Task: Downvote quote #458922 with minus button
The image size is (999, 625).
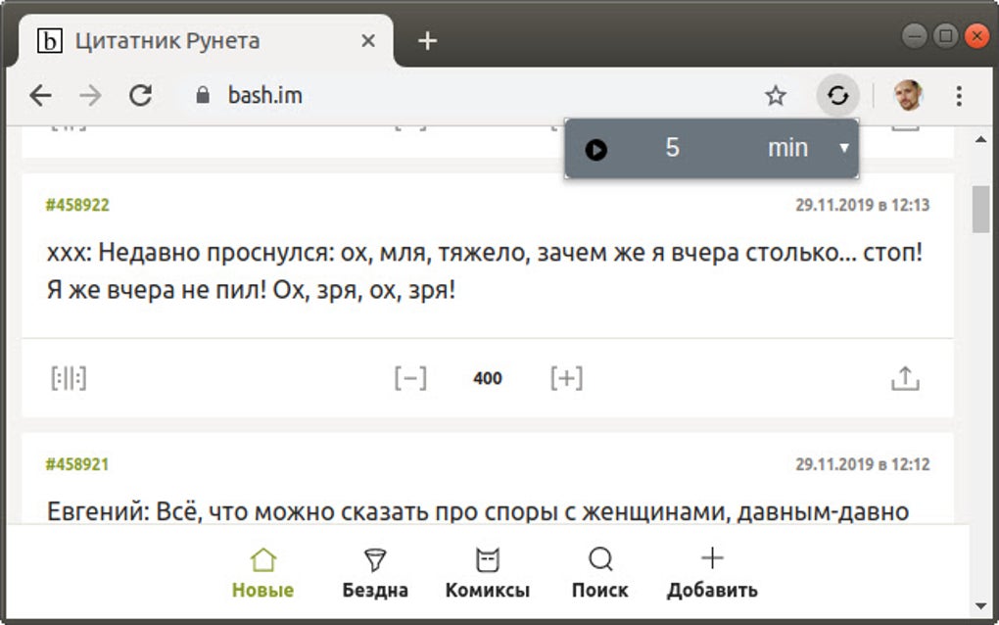Action: pyautogui.click(x=410, y=378)
